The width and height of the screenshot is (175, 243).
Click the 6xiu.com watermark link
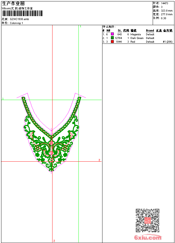tap(148, 238)
